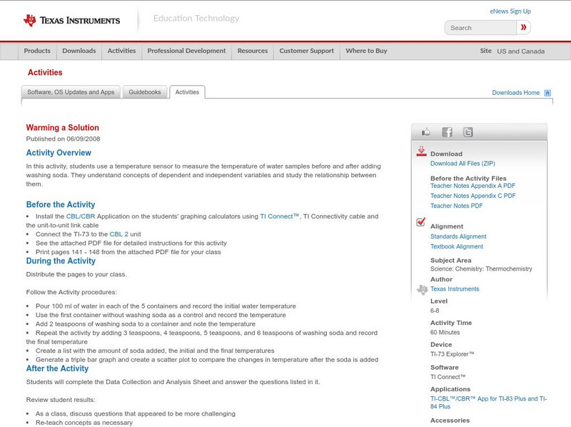Viewport: 571px width, 427px height.
Task: Click into the Search input field
Action: [480, 28]
